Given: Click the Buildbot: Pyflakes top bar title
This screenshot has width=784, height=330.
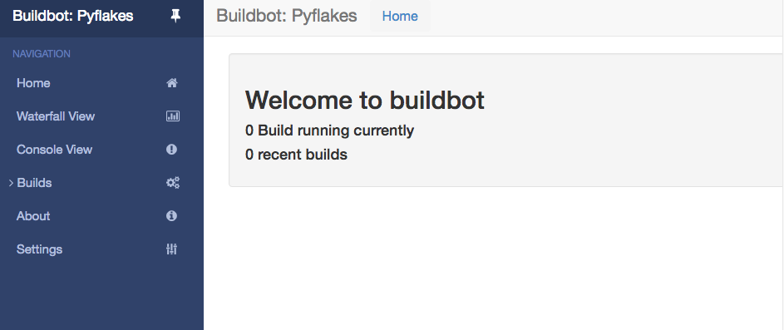Looking at the screenshot, I should tap(287, 16).
